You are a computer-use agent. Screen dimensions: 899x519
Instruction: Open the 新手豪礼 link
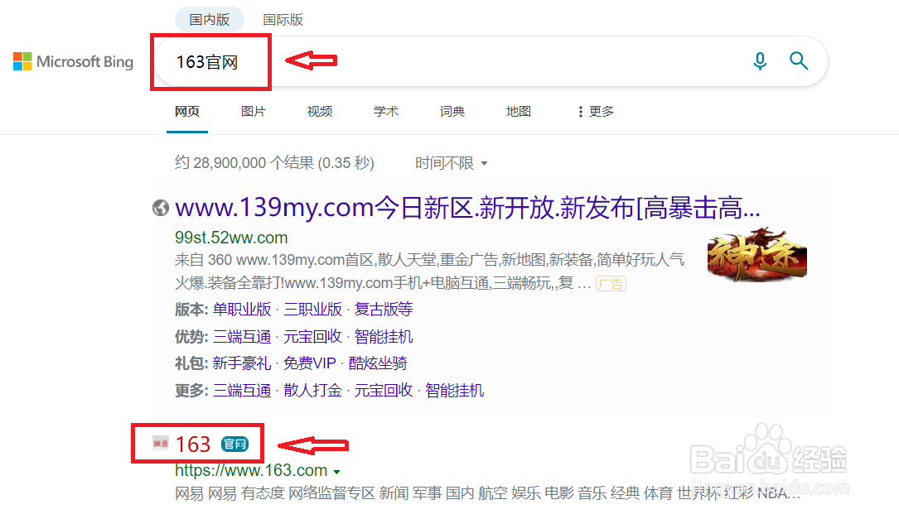242,363
